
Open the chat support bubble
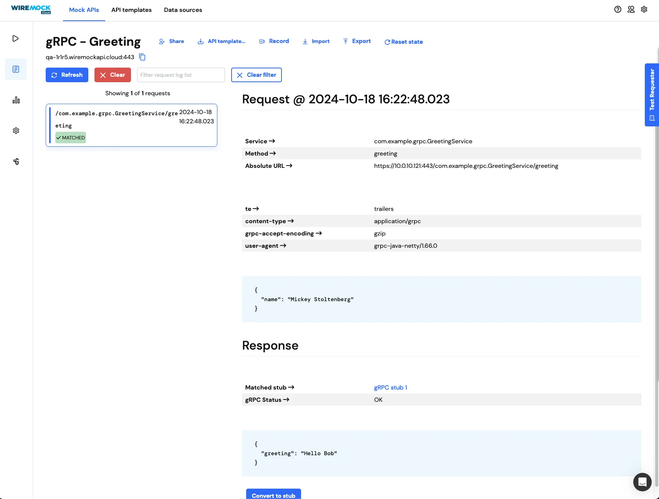(642, 482)
